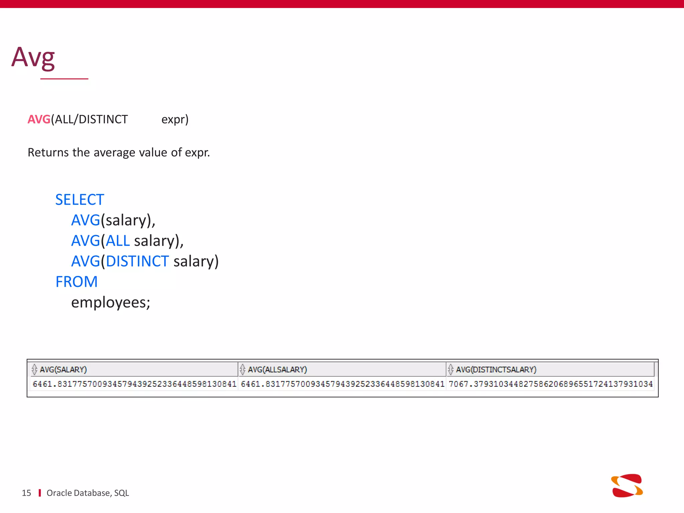The width and height of the screenshot is (684, 513).
Task: Click sort icon beside AVG(SALARY) header
Action: [x=34, y=369]
